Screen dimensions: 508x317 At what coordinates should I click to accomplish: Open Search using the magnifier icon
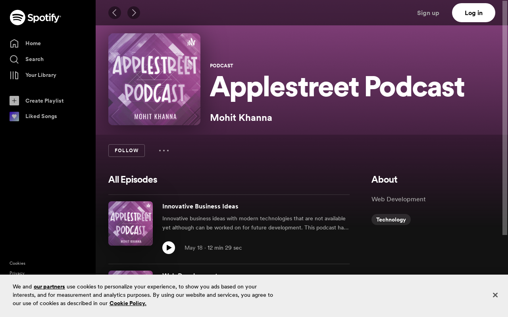tap(14, 59)
